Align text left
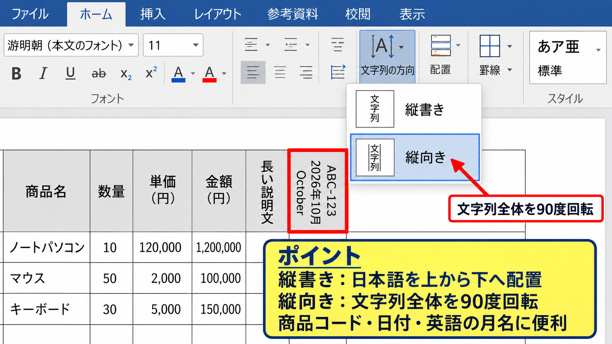 coord(253,72)
